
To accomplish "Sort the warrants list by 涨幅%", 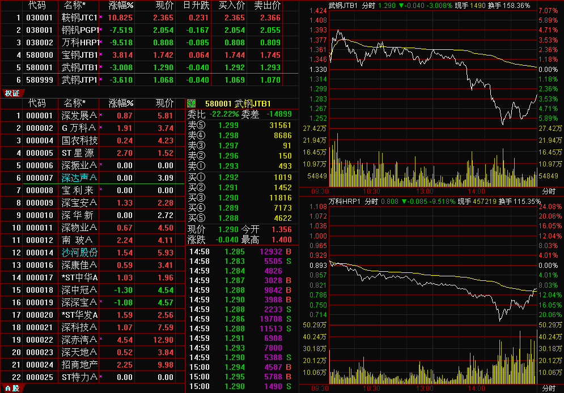I will [121, 6].
